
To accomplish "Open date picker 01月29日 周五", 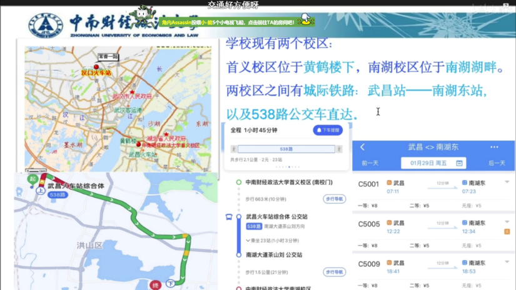I will coord(433,163).
